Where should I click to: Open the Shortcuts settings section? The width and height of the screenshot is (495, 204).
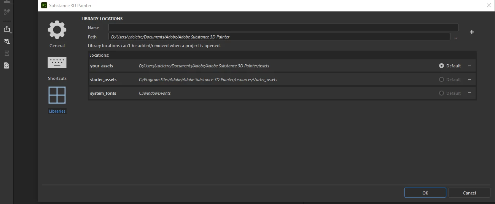57,62
